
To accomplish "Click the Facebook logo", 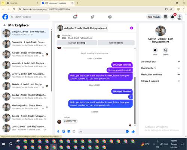I will [x=5, y=17].
